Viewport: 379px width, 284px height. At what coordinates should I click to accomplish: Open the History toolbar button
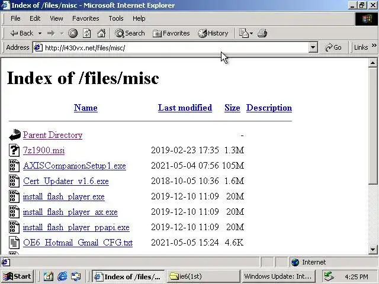click(x=213, y=33)
